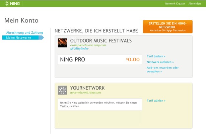
Task: Click the Ning logo in the header
Action: point(12,4)
